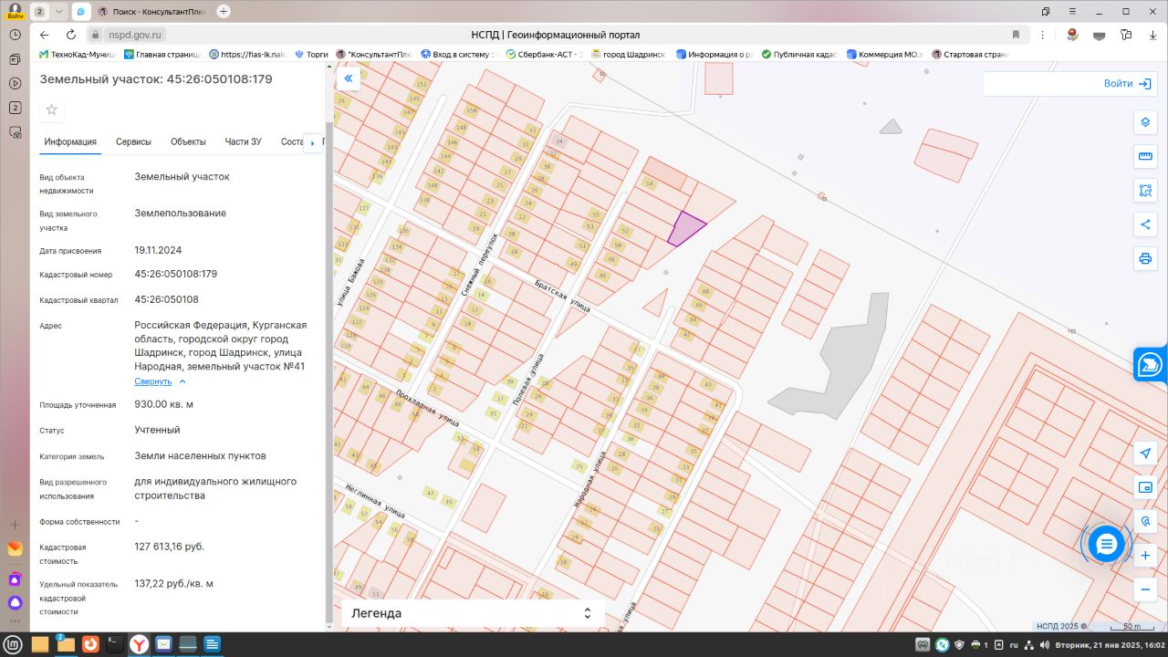This screenshot has width=1168, height=657.
Task: Open the Части ЗУ tab
Action: click(x=243, y=141)
